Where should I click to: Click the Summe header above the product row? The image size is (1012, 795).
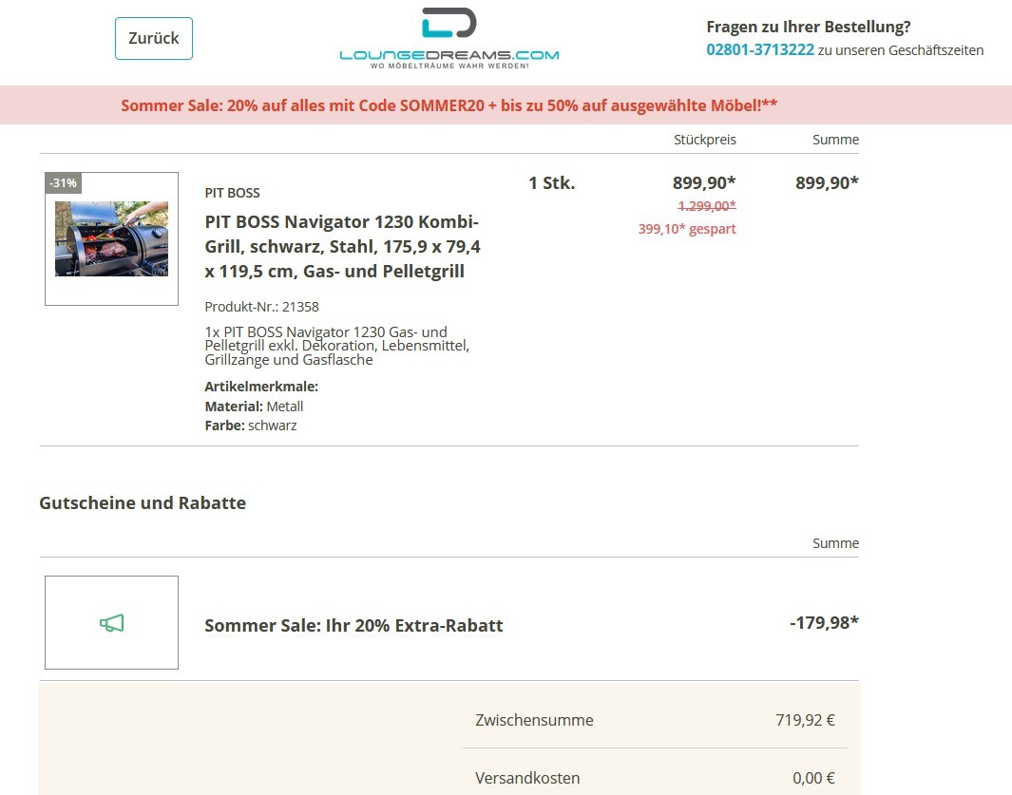[x=836, y=140]
